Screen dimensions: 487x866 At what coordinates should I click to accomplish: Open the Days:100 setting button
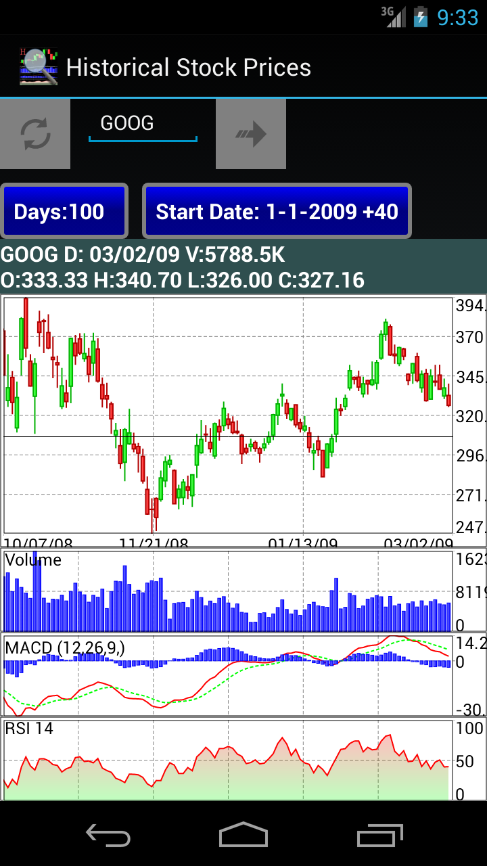(64, 212)
